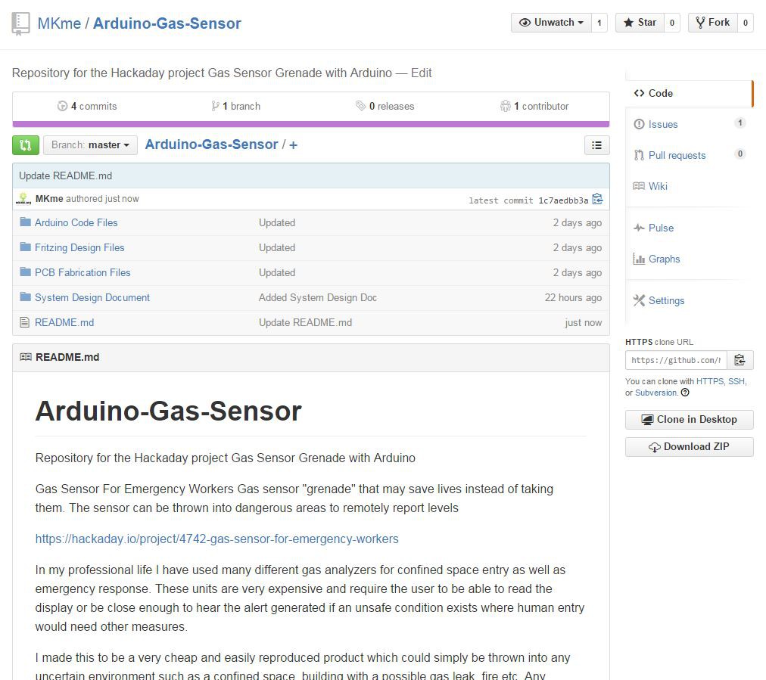
Task: Switch clone protocol to SSH
Action: [x=736, y=381]
